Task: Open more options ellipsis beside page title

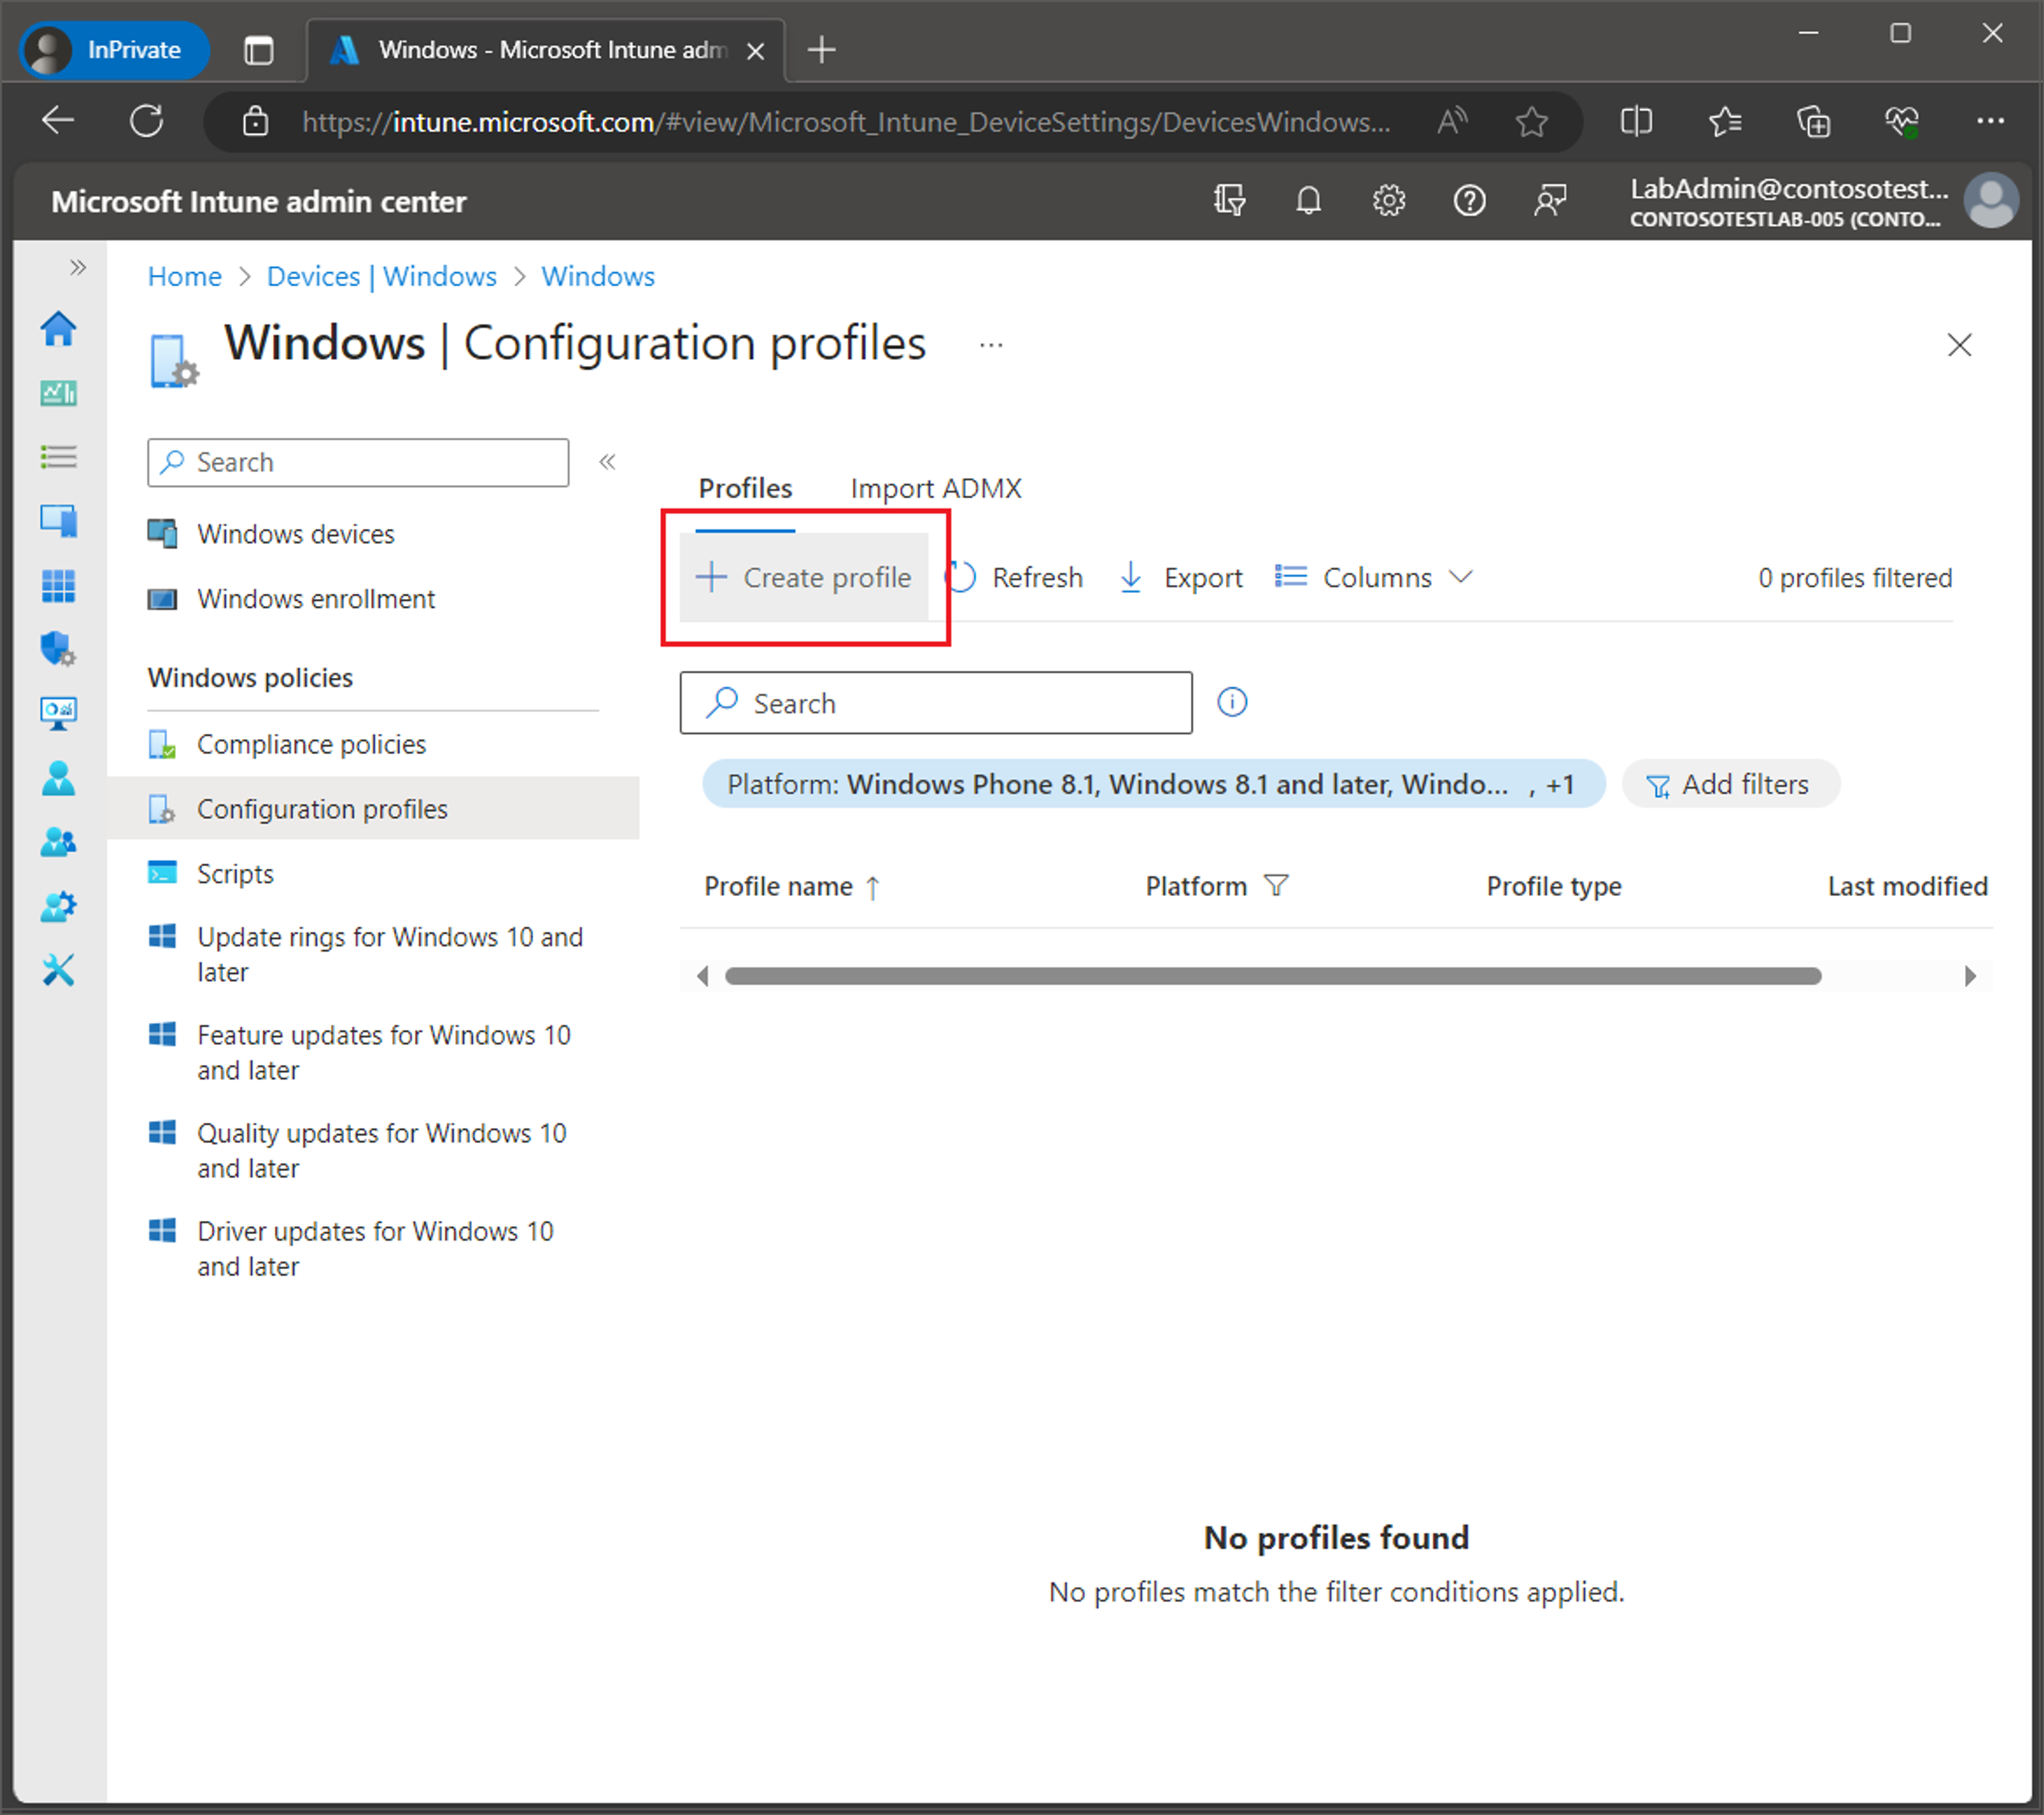Action: click(x=990, y=345)
